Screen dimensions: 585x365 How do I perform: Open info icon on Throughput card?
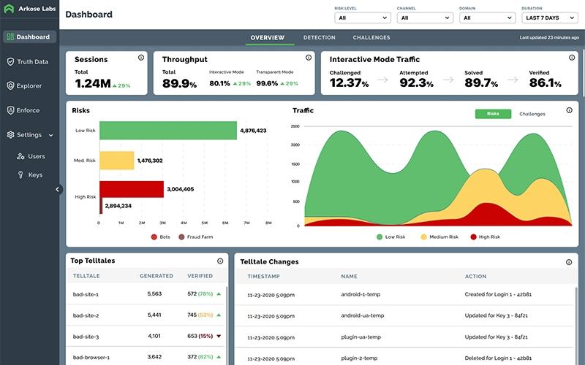point(309,58)
